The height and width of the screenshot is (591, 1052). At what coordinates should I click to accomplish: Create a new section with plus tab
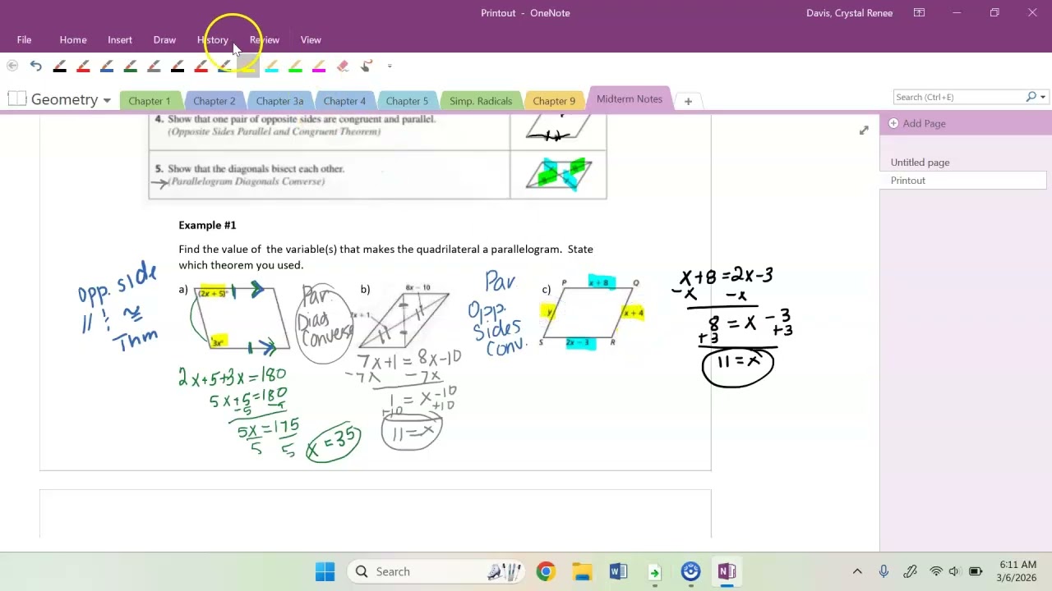tap(688, 101)
